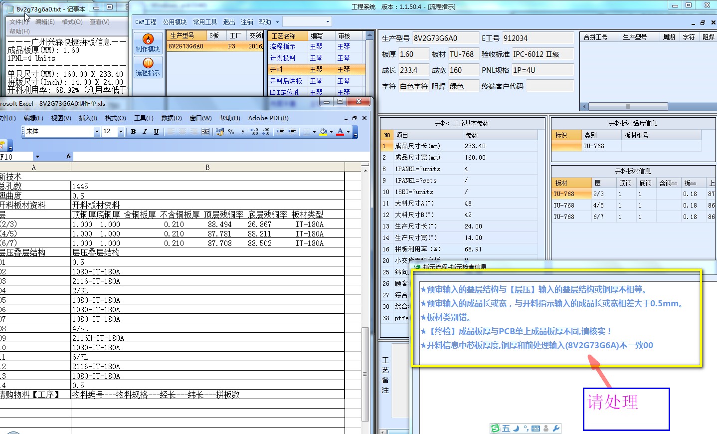The image size is (717, 434).
Task: Align cell text left in Excel
Action: [171, 132]
